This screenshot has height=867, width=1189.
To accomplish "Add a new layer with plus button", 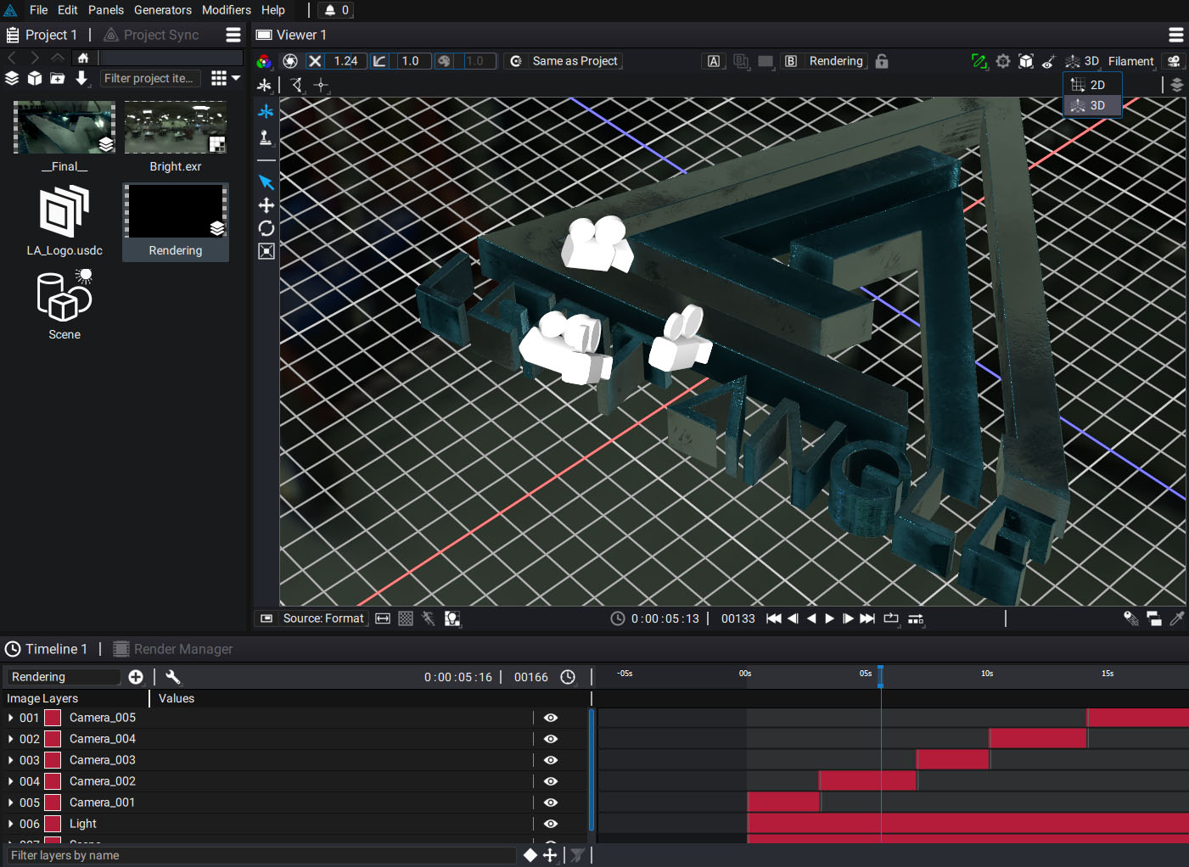I will coord(136,677).
